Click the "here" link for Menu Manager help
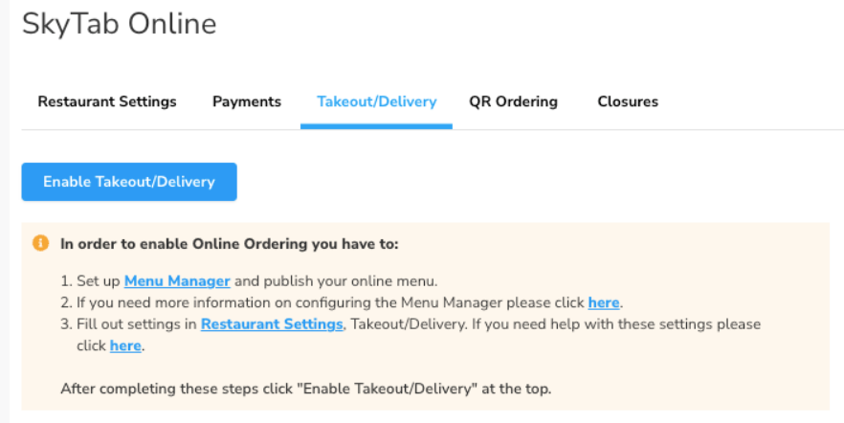Screen dimensions: 844x423 click(604, 302)
